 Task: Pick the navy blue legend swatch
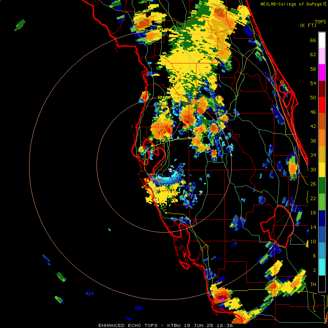coord(322,218)
